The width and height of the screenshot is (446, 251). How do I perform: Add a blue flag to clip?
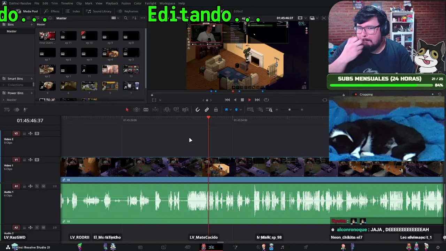(226, 110)
